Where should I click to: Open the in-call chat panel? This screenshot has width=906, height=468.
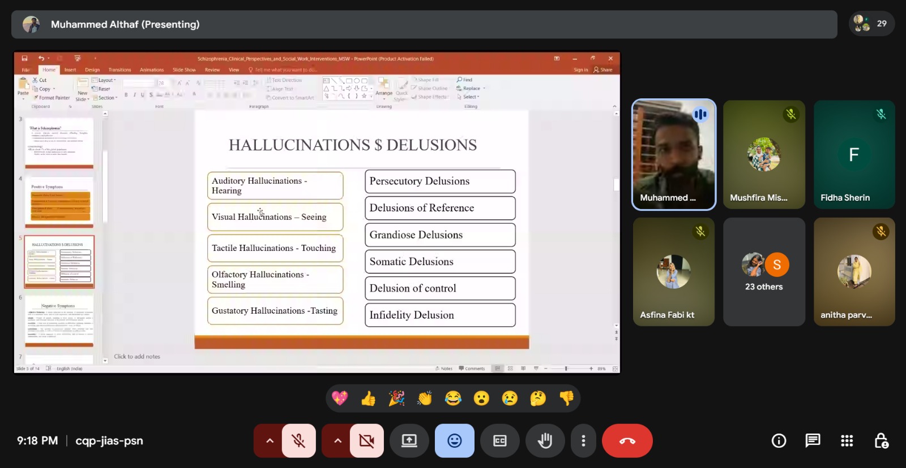(813, 441)
